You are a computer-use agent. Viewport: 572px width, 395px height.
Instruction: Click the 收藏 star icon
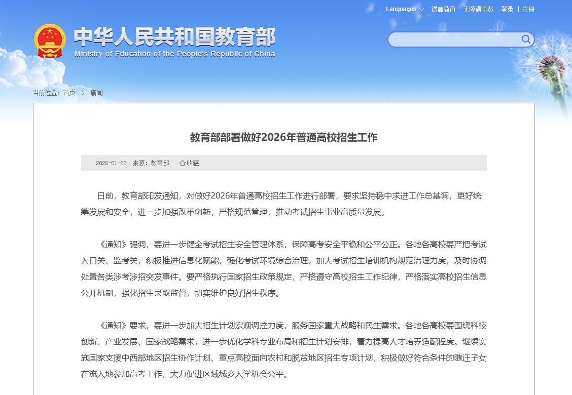[x=183, y=163]
